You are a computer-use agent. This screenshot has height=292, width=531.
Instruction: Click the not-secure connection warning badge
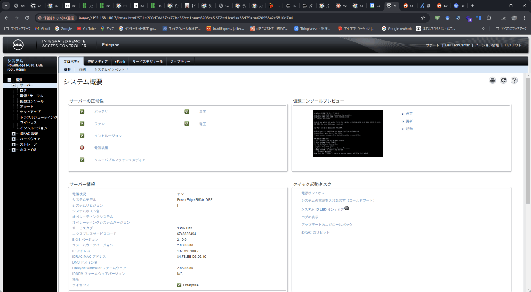click(x=56, y=18)
